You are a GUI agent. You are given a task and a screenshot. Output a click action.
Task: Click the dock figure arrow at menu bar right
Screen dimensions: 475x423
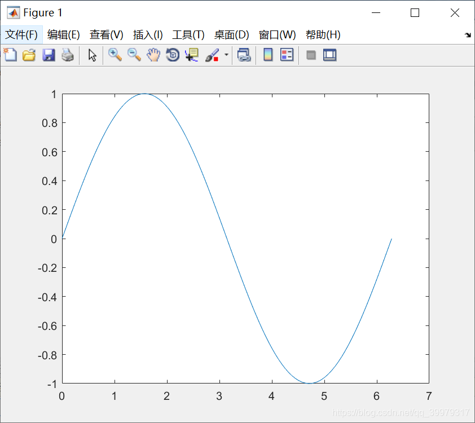(468, 35)
